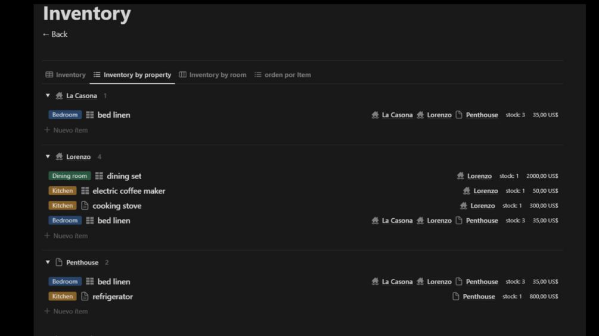Click the grid icon beside dining set
The image size is (599, 336).
[x=99, y=176]
